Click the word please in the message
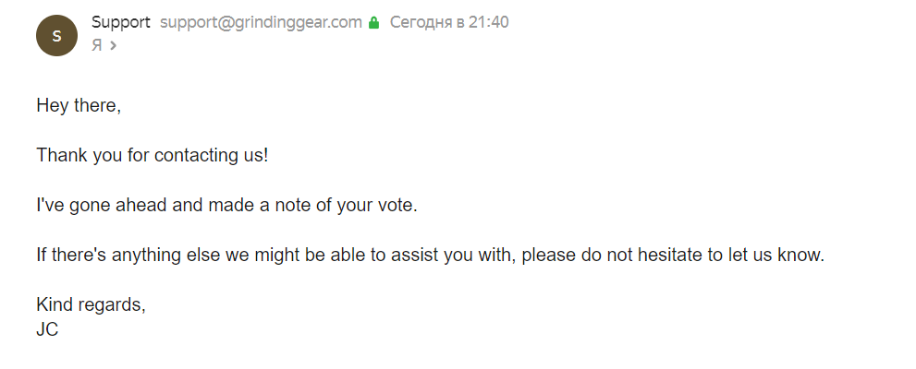 547,255
